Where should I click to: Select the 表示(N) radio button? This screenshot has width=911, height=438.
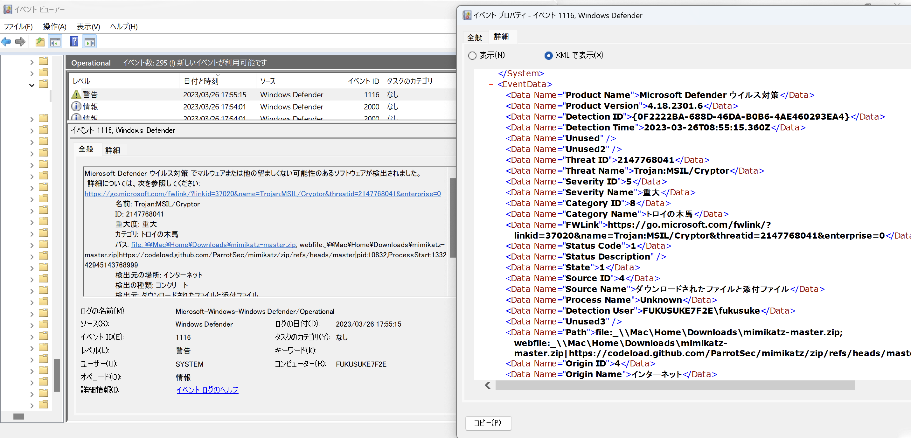[472, 55]
